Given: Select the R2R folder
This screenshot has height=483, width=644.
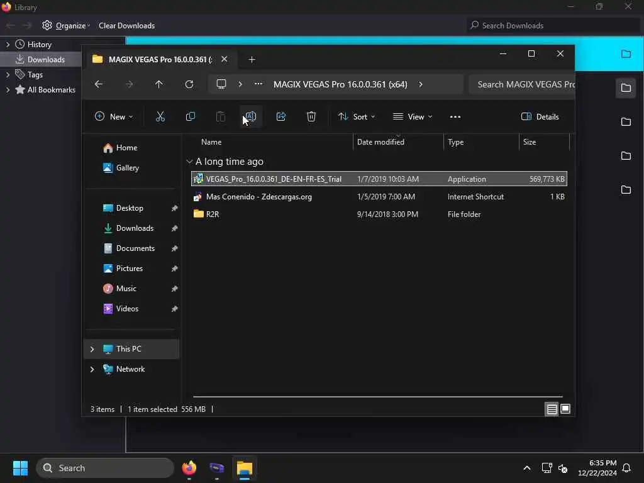Looking at the screenshot, I should (379, 214).
